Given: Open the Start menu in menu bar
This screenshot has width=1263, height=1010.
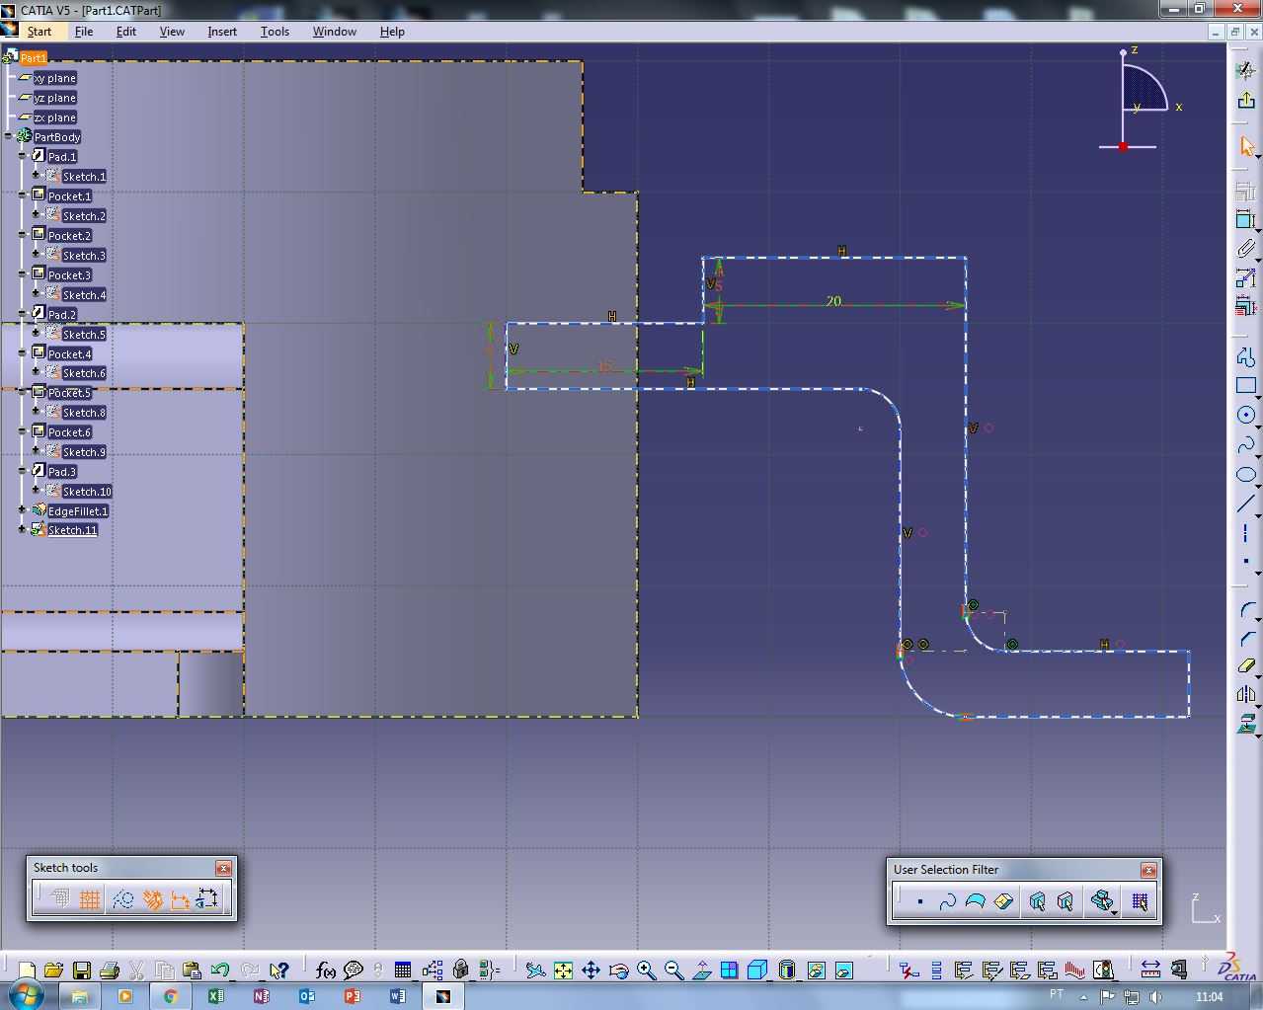Looking at the screenshot, I should (39, 32).
